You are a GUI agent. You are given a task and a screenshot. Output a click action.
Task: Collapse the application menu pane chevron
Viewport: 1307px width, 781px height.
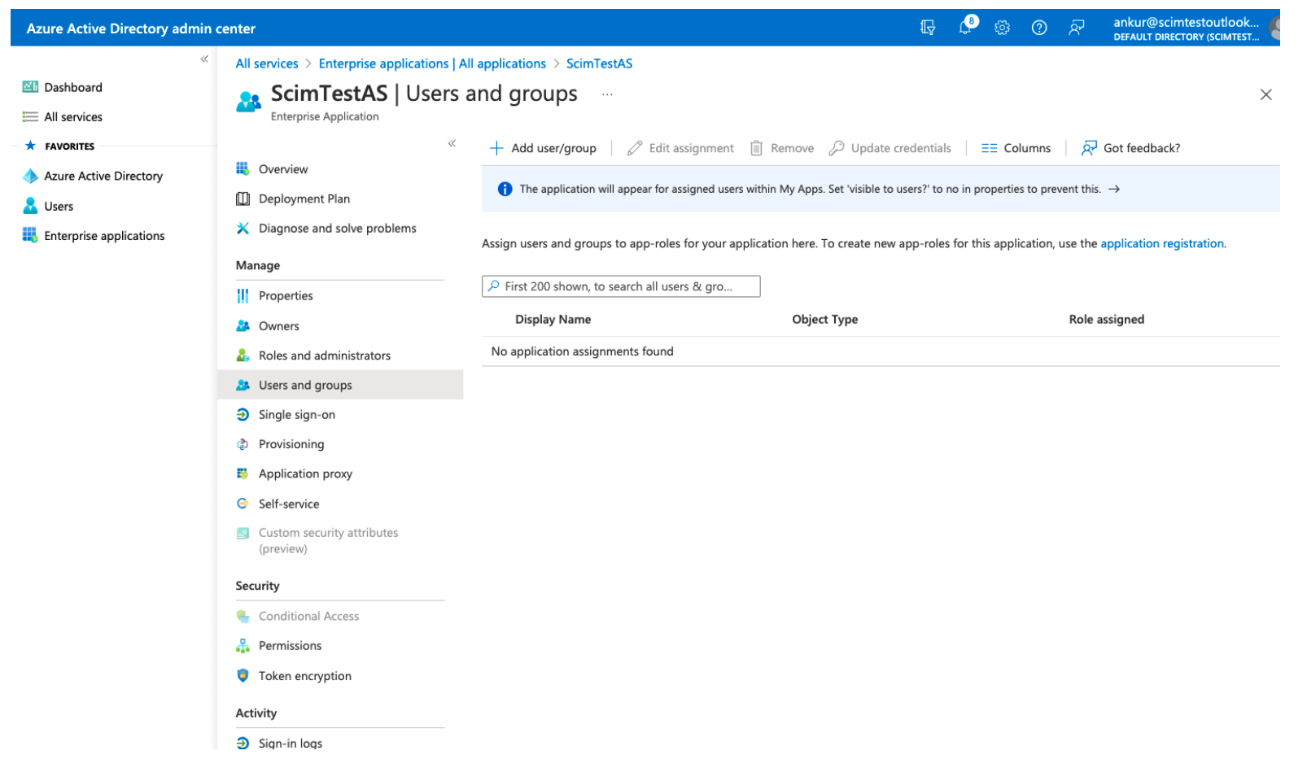pos(452,143)
